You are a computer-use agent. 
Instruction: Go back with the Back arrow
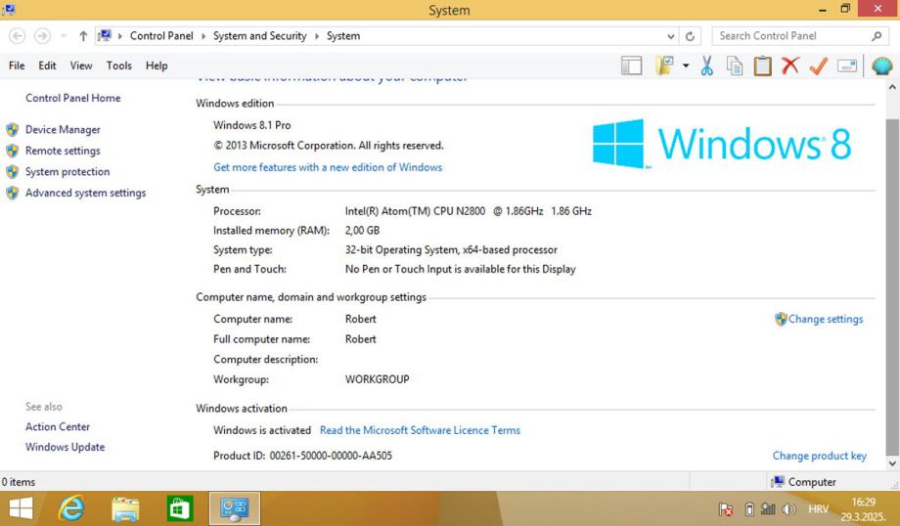point(18,36)
